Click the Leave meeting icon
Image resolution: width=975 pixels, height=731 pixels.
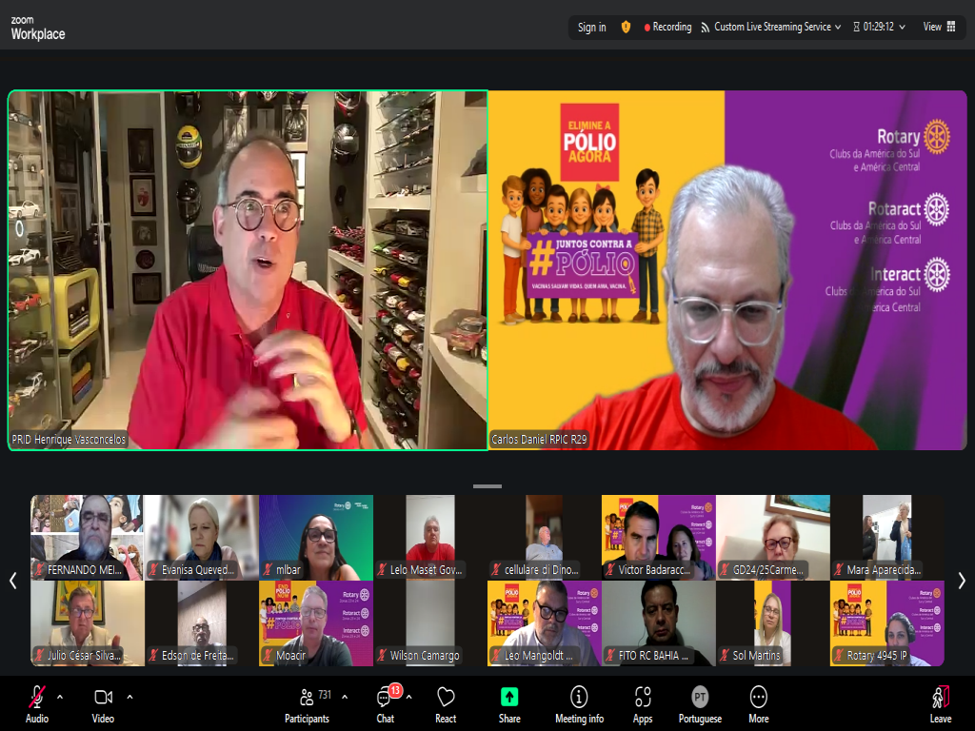tap(941, 704)
